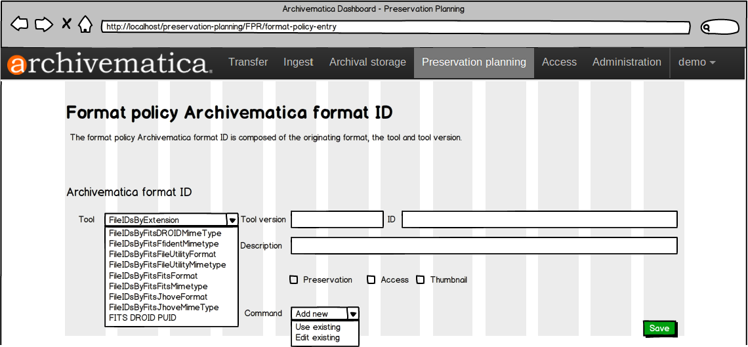
Task: Open the demo user menu
Action: pos(696,62)
